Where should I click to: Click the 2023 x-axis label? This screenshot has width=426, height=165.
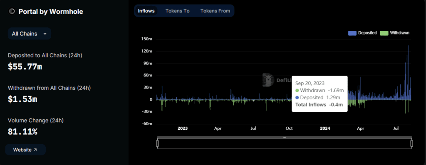(x=182, y=128)
